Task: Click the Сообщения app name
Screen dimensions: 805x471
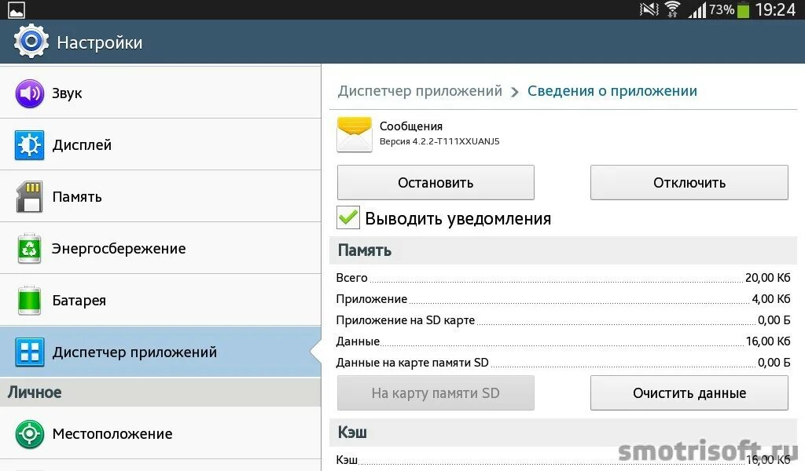Action: [410, 126]
